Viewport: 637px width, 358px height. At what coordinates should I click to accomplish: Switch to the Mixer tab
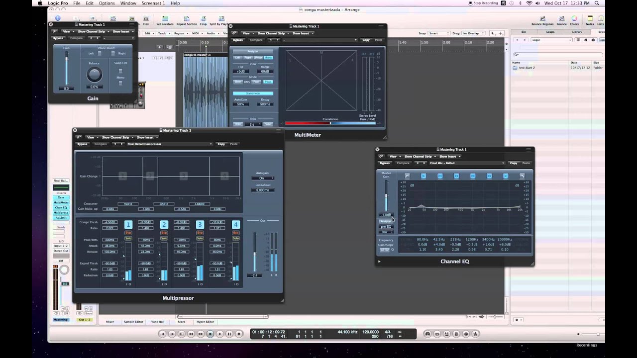110,322
